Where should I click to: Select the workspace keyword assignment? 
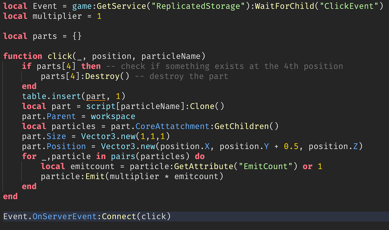tap(113, 116)
